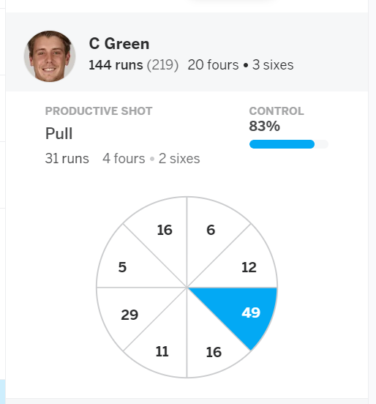Click the CONTROL heading
This screenshot has height=404, width=376.
[277, 111]
